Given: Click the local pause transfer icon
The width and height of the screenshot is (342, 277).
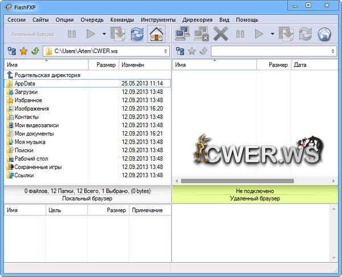Looking at the screenshot, I should click(72, 34).
